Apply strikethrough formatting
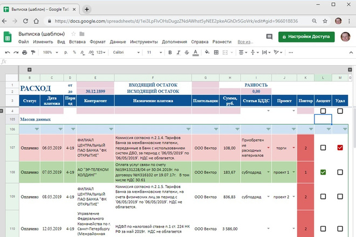 point(187,52)
